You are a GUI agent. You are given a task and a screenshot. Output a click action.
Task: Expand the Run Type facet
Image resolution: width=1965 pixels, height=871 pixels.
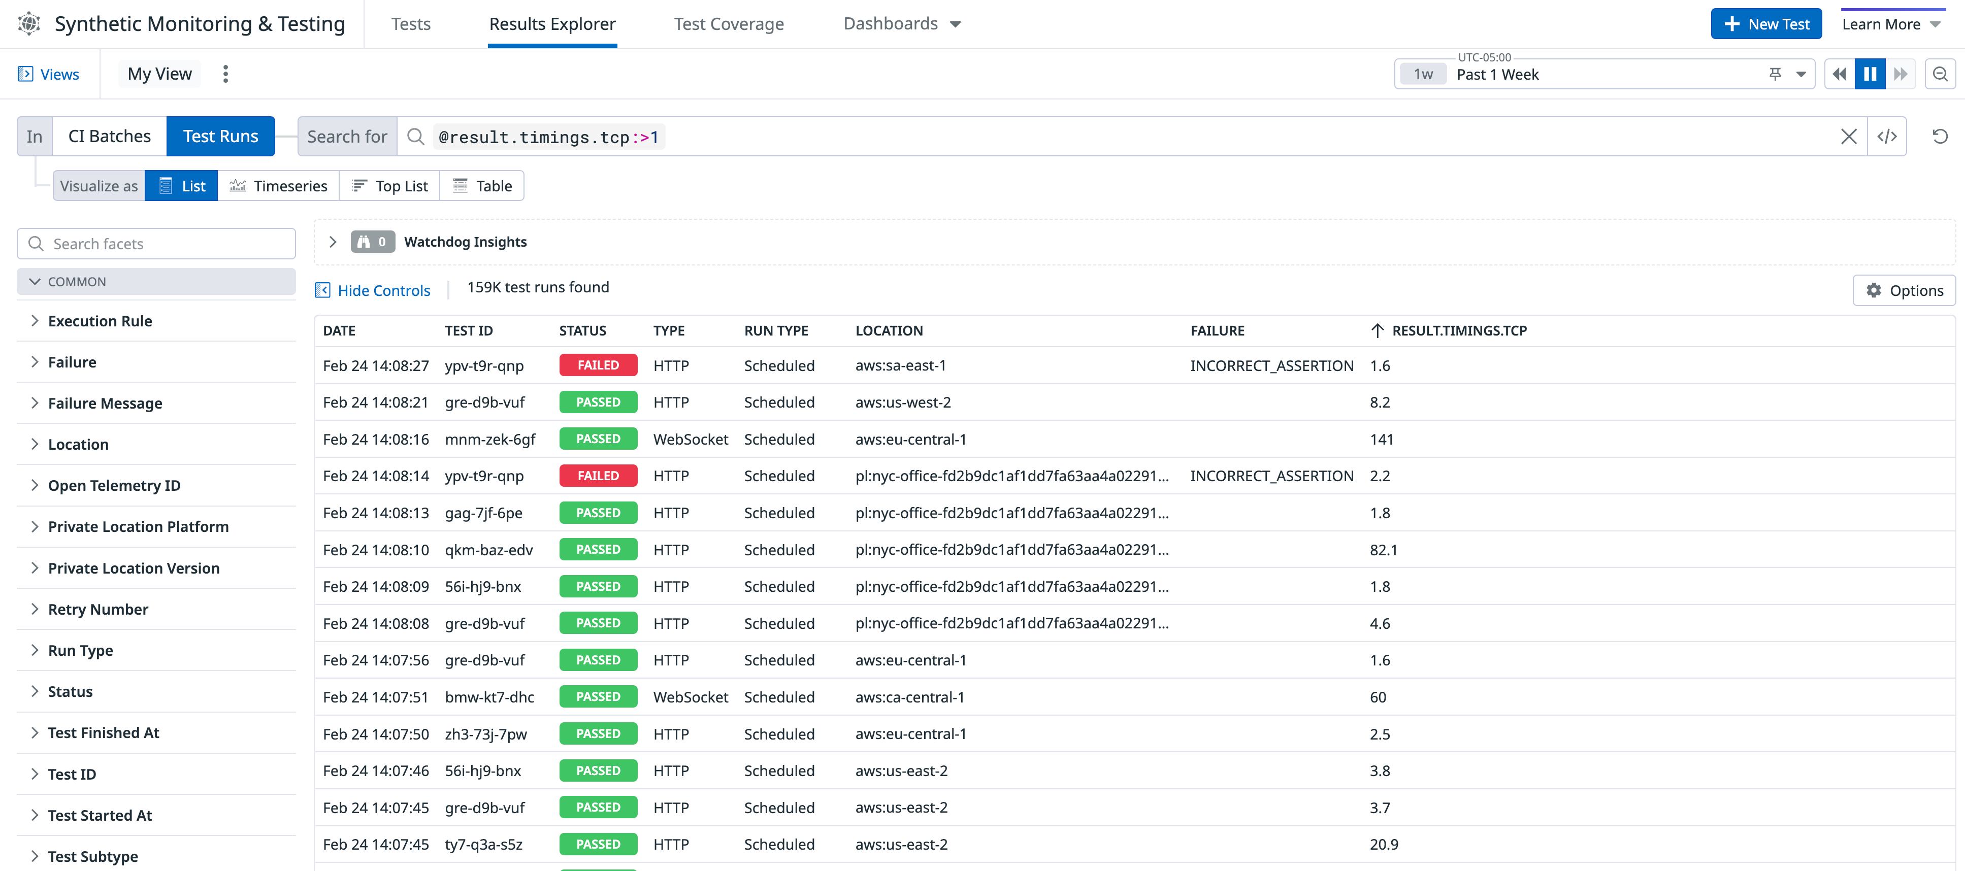tap(156, 651)
